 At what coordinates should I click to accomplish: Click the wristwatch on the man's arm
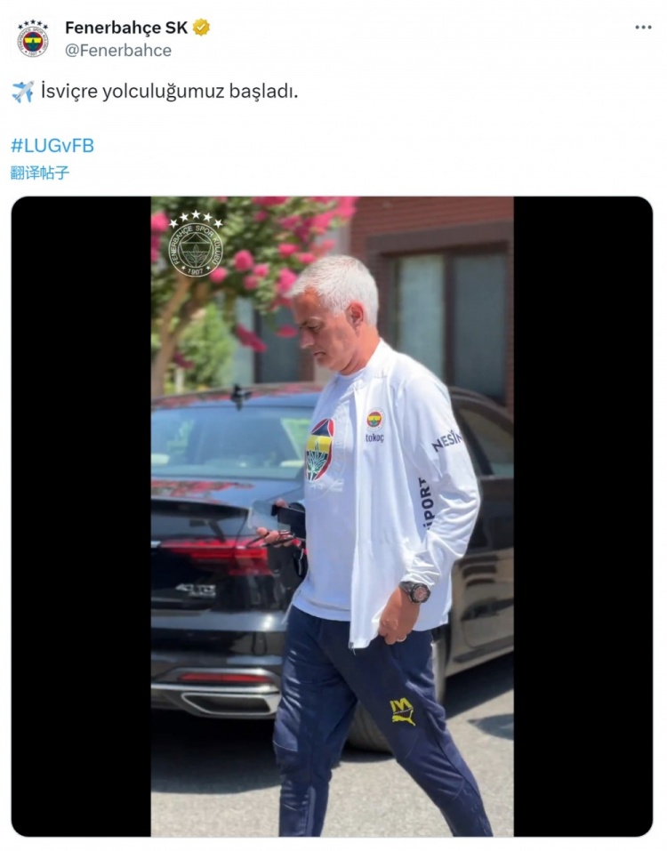pos(415,591)
